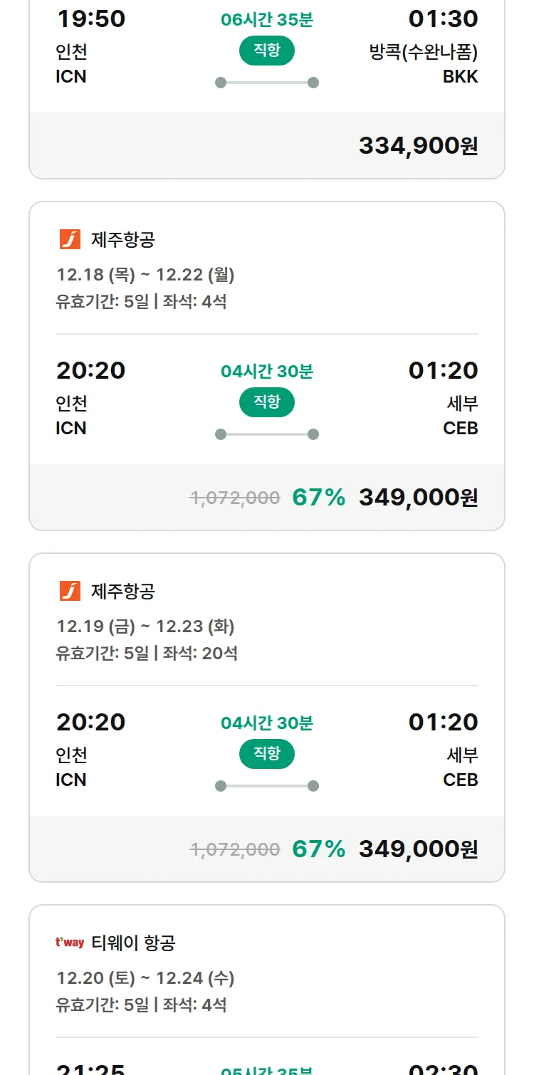Select the 349,000원 fare for the 12.19 departure
The image size is (534, 1075).
(418, 849)
